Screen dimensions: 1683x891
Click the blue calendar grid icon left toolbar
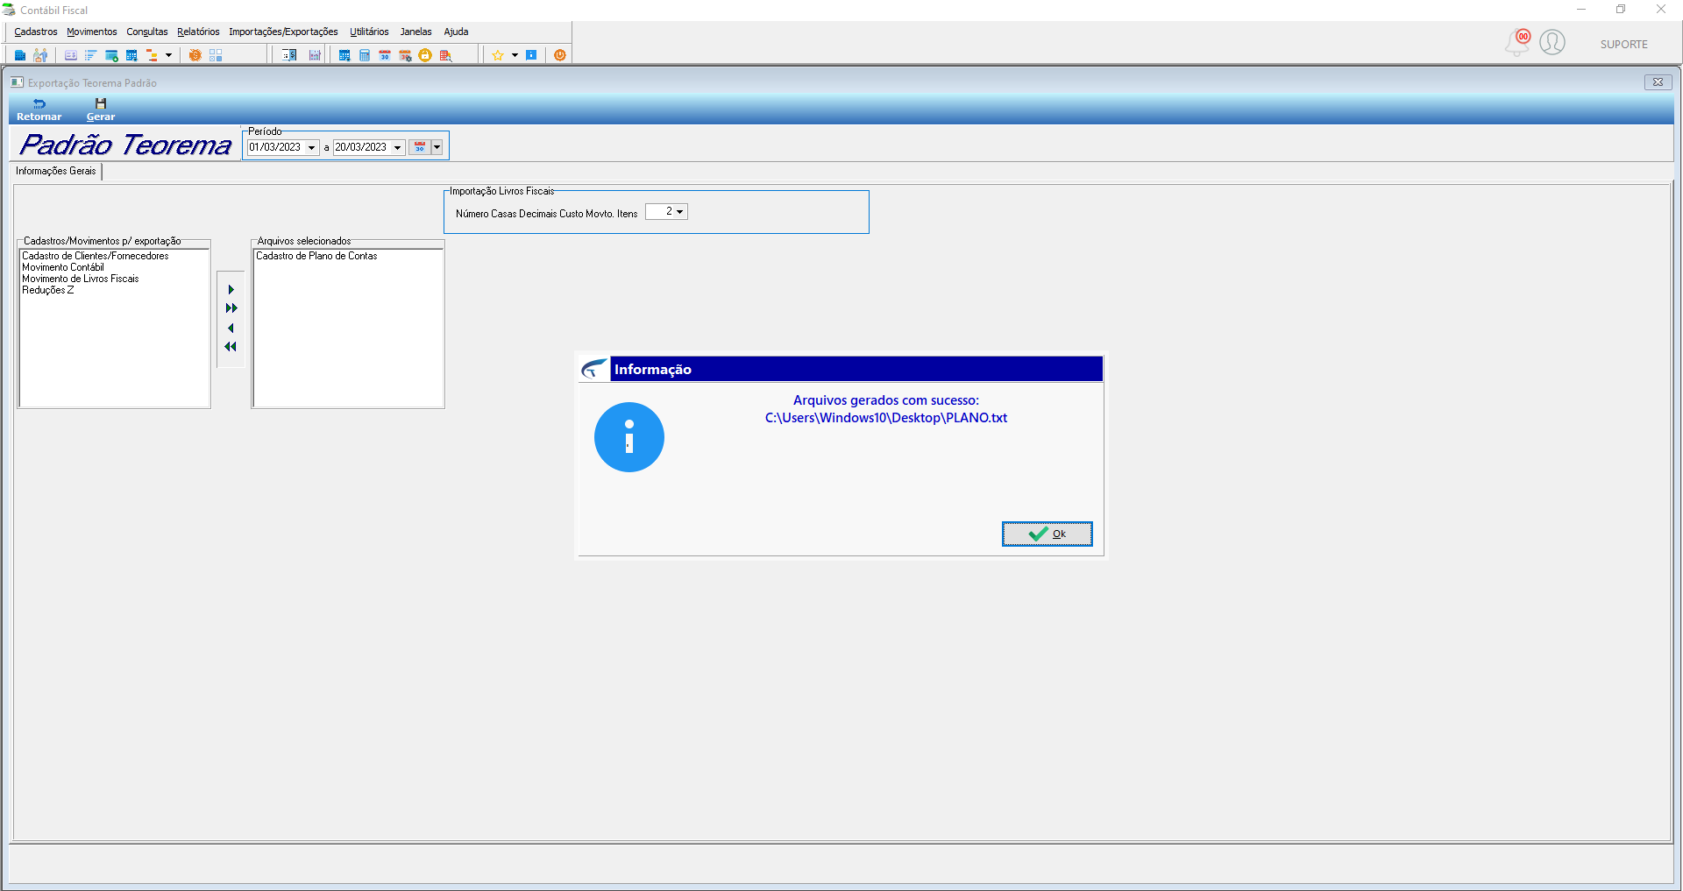tap(131, 55)
